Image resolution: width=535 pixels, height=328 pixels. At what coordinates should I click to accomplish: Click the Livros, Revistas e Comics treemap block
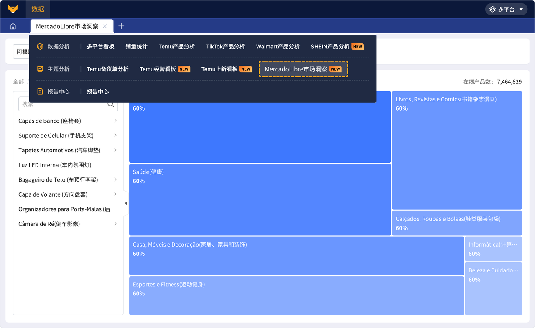click(457, 150)
